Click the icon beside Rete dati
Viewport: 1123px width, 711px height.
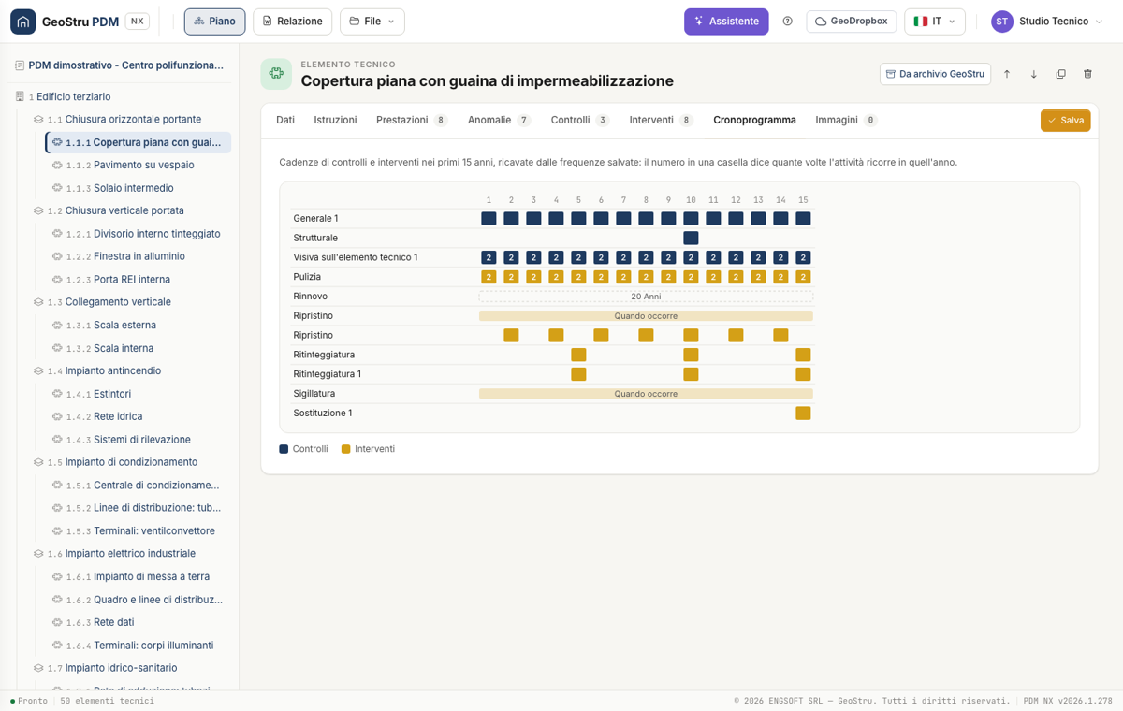[57, 622]
